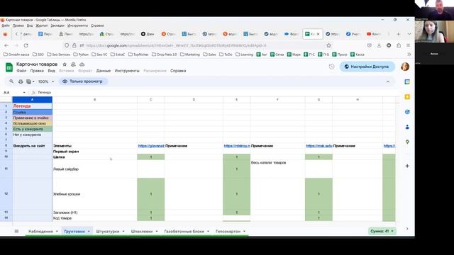Open the Firefox extensions icon
Viewport: 454px width, 255px height.
399,45
